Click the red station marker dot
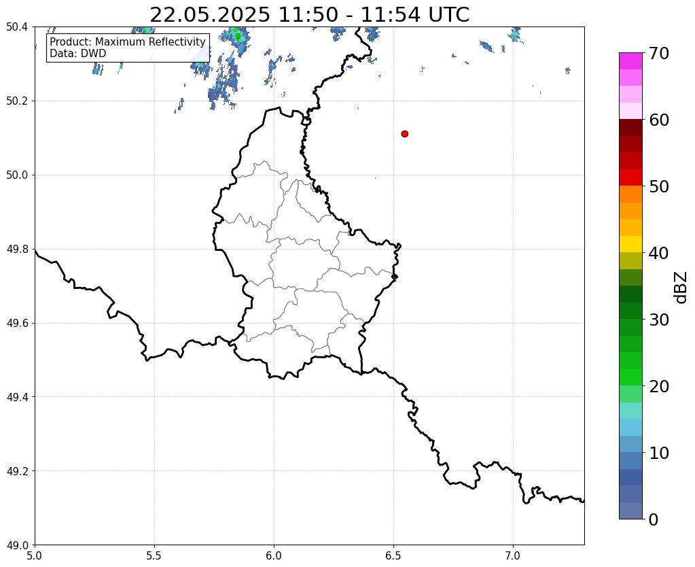Screen dimensions: 695x567 pyautogui.click(x=404, y=134)
